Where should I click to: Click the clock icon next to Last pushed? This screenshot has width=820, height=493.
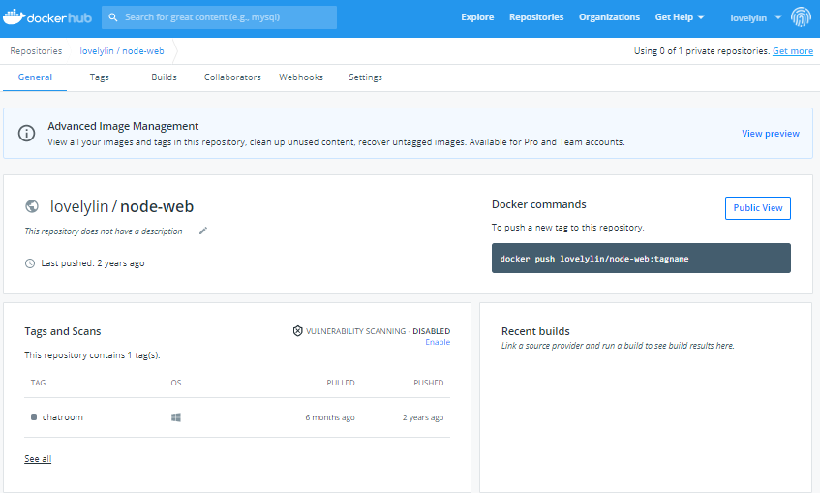(30, 263)
